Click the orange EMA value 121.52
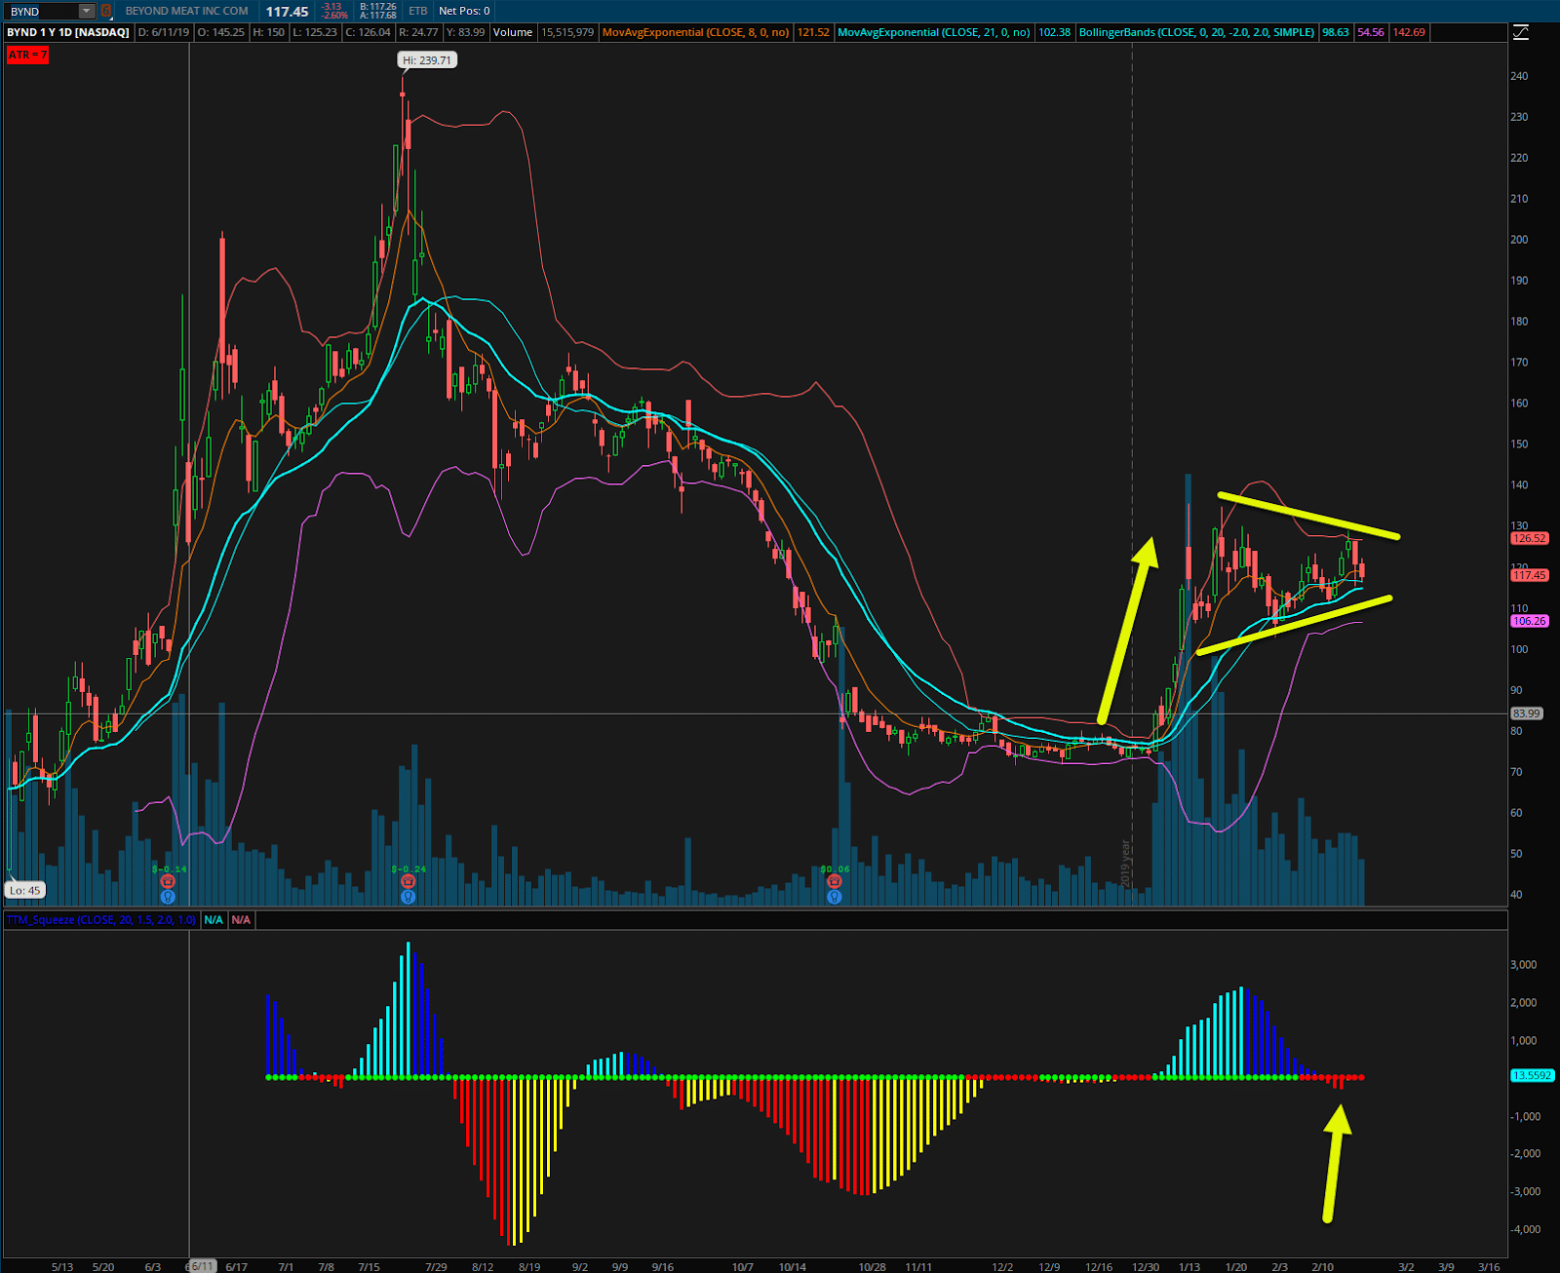 point(813,32)
